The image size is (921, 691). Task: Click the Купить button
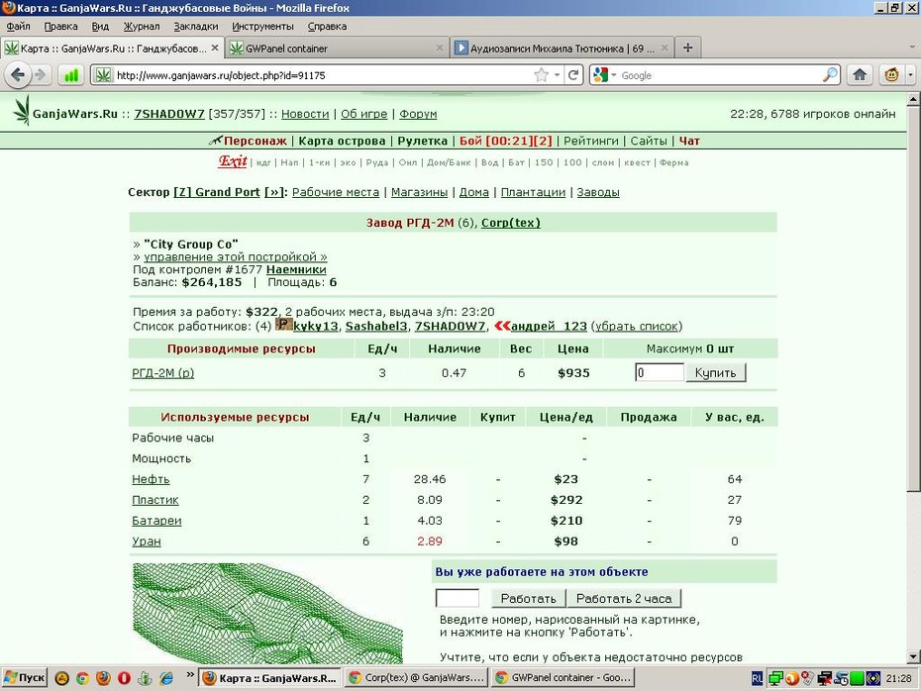coord(715,372)
